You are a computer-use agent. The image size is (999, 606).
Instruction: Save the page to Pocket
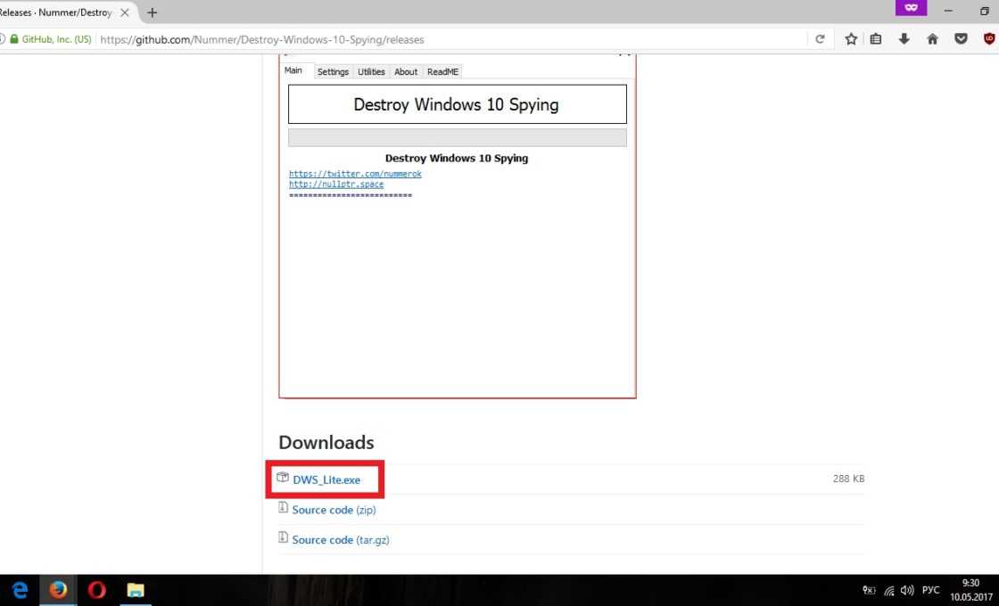961,39
